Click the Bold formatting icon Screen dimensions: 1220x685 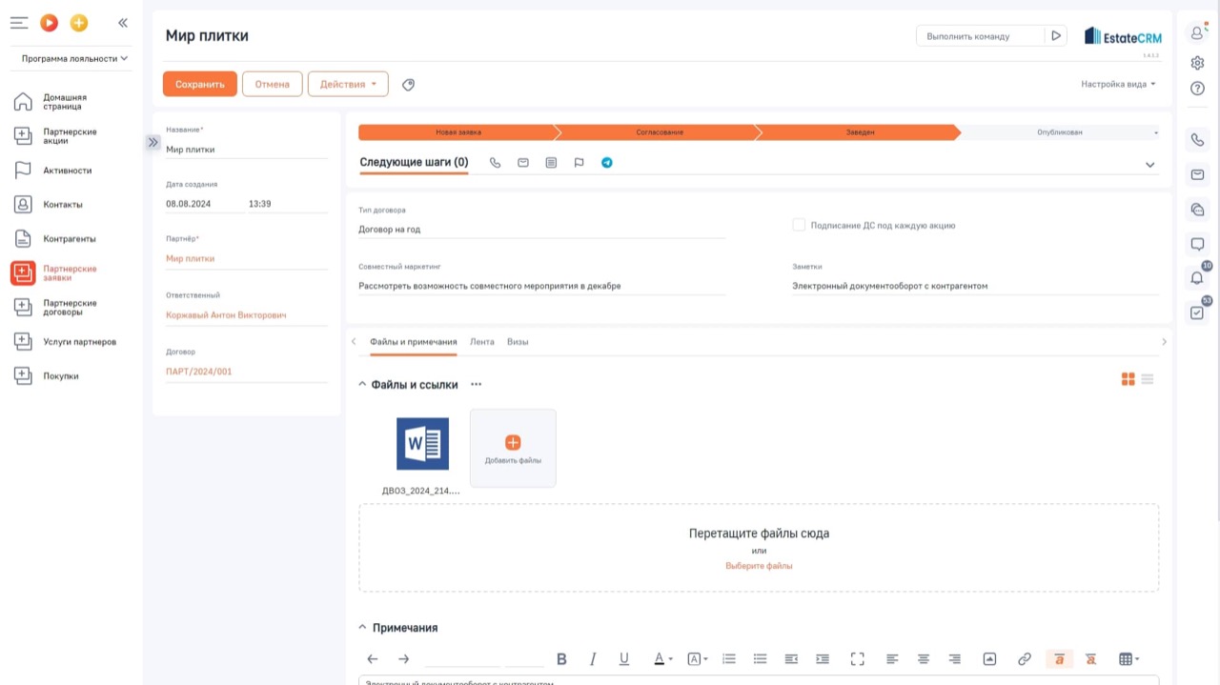click(x=561, y=659)
